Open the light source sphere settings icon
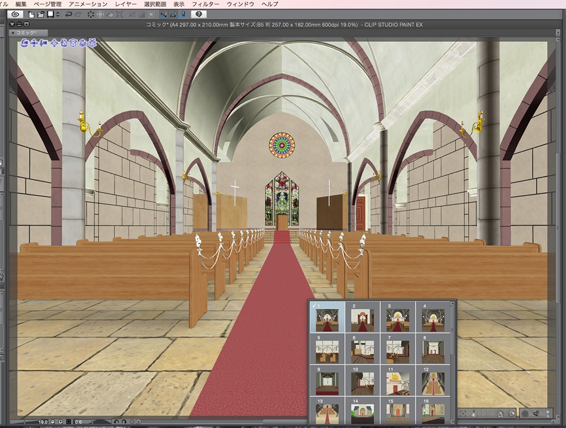 coord(524,413)
